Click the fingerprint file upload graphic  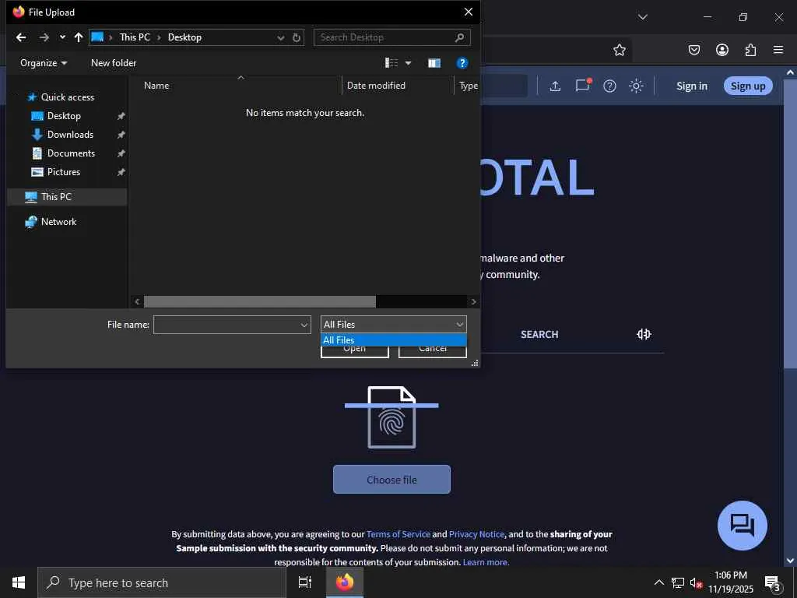(x=391, y=417)
